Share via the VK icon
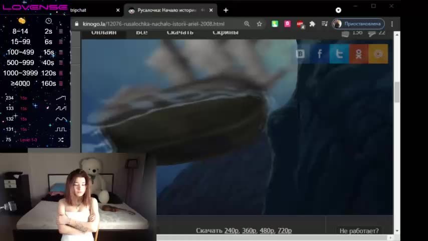The width and height of the screenshot is (428, 241). click(x=300, y=54)
